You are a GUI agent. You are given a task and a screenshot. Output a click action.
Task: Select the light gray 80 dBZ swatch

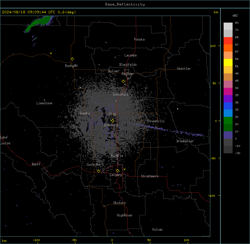[x=228, y=26]
